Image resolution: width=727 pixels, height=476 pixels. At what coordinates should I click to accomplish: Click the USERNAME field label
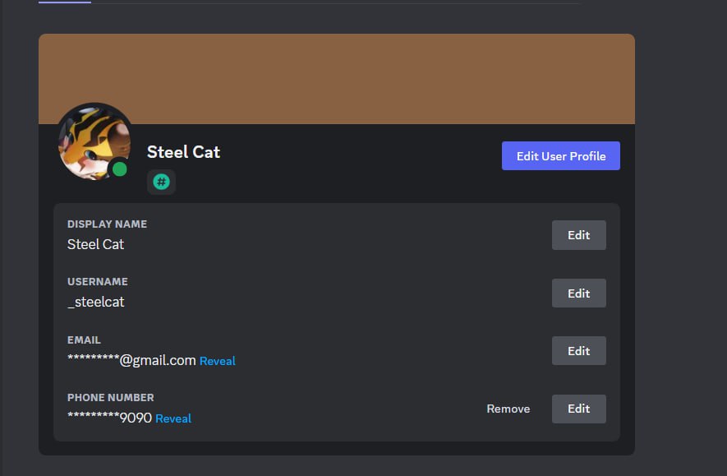pos(98,282)
